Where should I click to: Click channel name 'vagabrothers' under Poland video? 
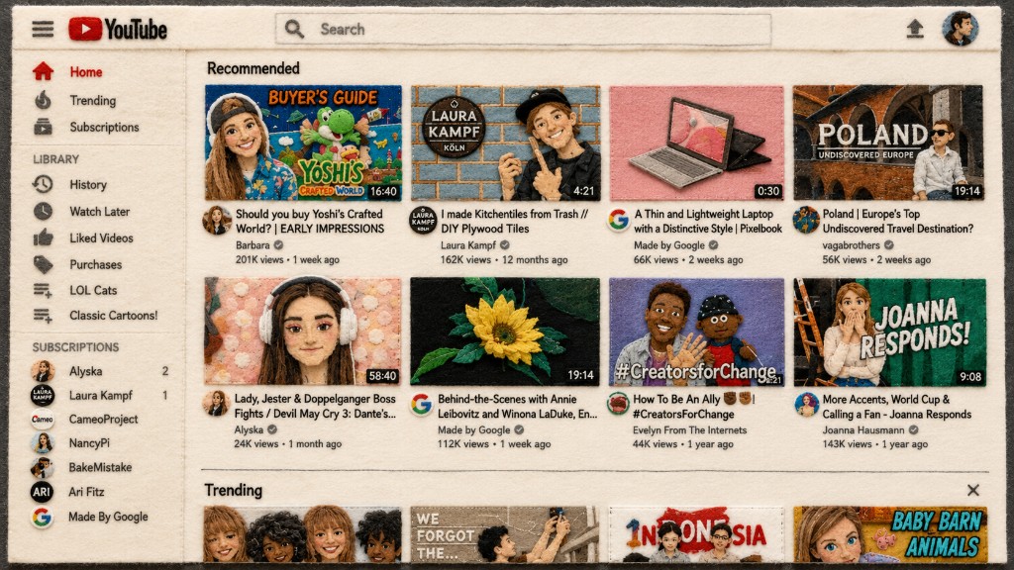(x=851, y=245)
